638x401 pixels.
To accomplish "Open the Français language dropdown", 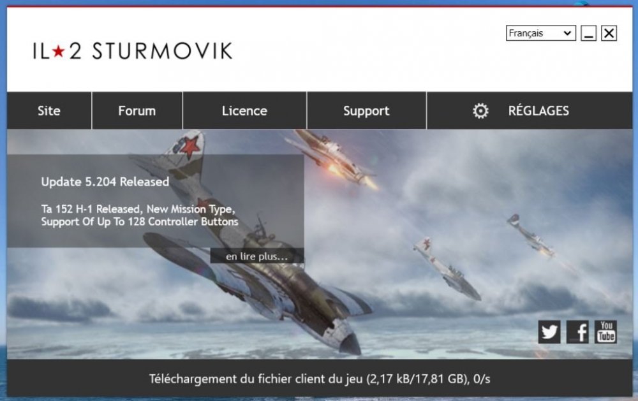I will click(x=540, y=33).
